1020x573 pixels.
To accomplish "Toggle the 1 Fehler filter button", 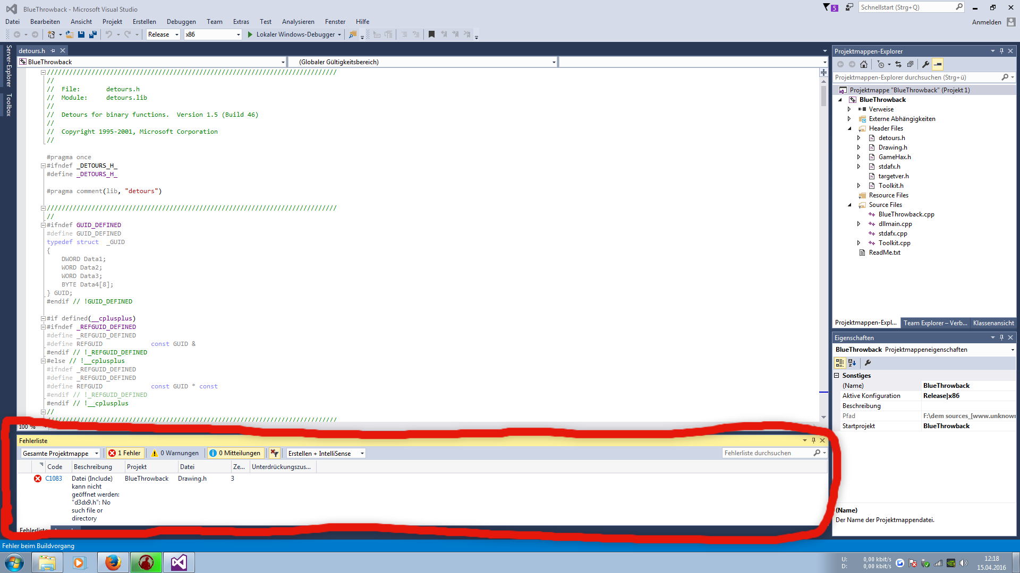I will pyautogui.click(x=125, y=453).
